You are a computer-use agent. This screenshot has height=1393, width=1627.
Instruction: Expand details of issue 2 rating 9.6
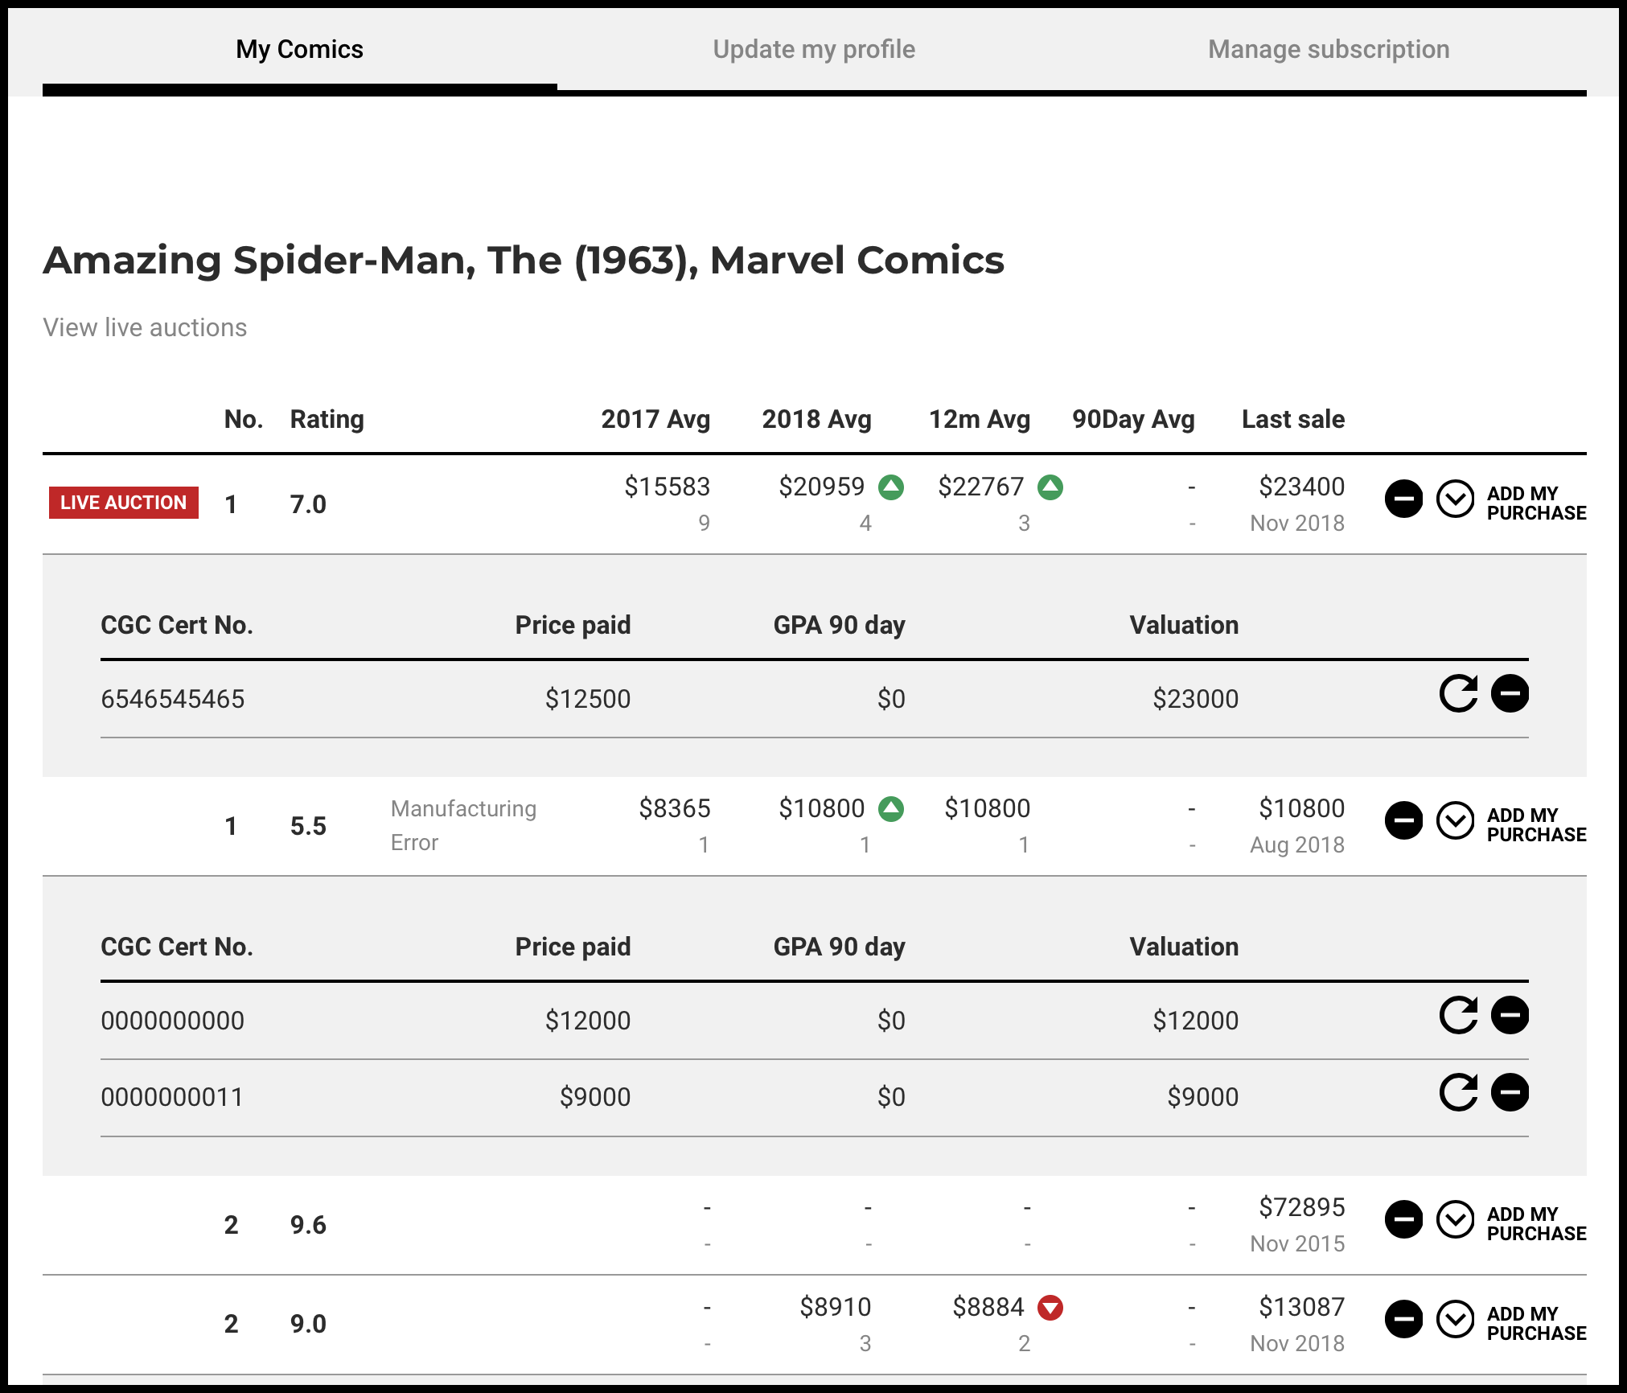[x=1456, y=1219]
